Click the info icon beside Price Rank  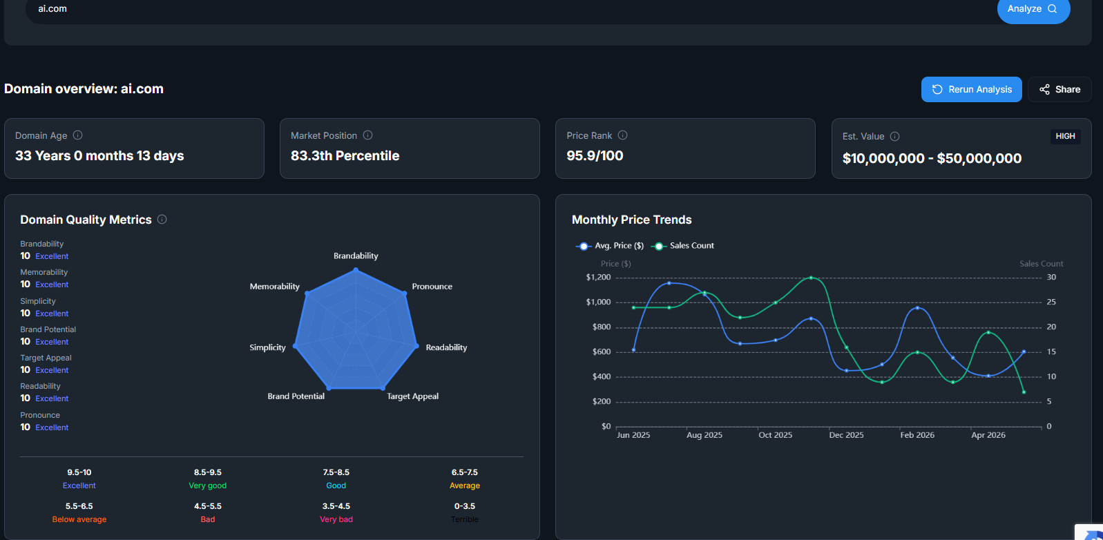tap(623, 135)
